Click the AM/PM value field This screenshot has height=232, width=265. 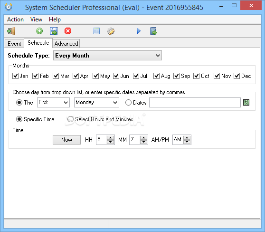tap(178, 140)
